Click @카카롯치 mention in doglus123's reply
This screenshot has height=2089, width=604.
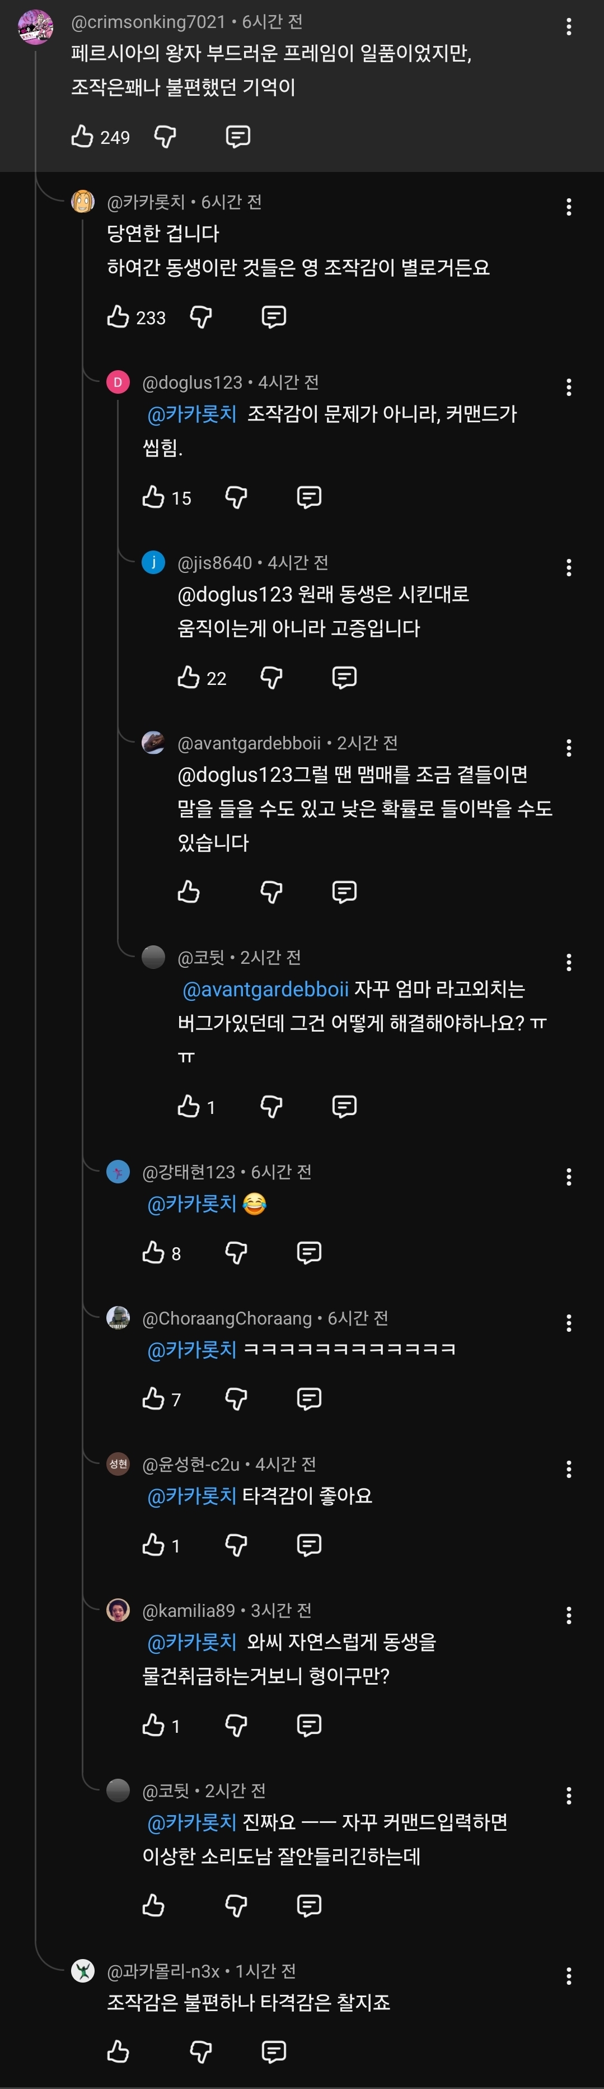[192, 414]
